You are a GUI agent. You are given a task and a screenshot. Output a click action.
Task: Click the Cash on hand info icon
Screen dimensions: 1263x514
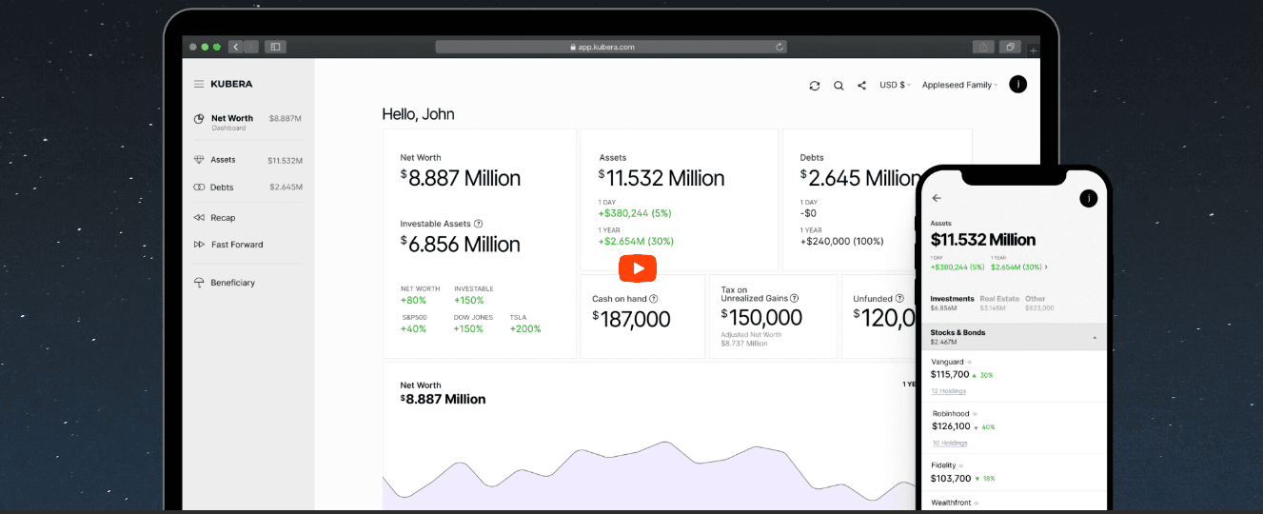(654, 299)
